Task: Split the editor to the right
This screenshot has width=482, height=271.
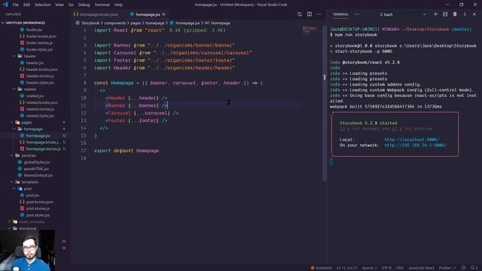Action: 310,14
